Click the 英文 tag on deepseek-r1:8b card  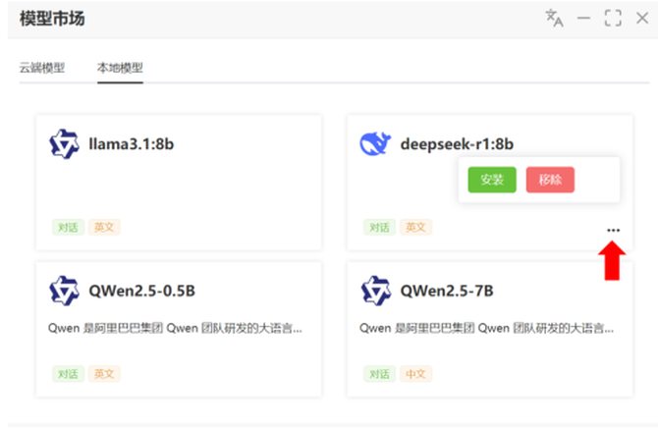tap(415, 228)
